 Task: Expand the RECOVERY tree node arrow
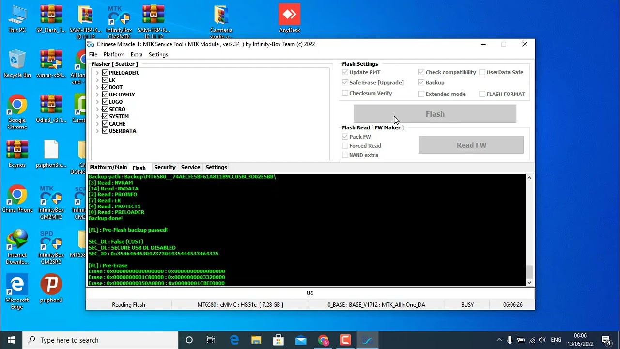97,95
